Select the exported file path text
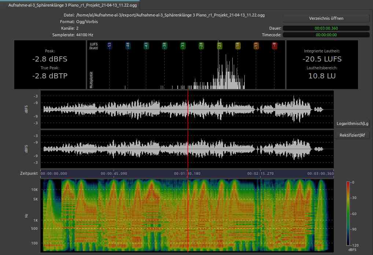The image size is (373, 255). pyautogui.click(x=170, y=15)
